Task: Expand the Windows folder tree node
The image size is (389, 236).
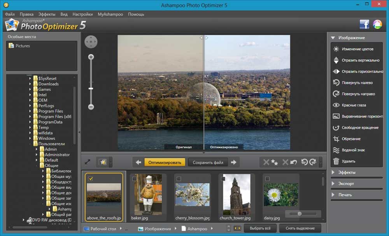Action: click(30, 138)
